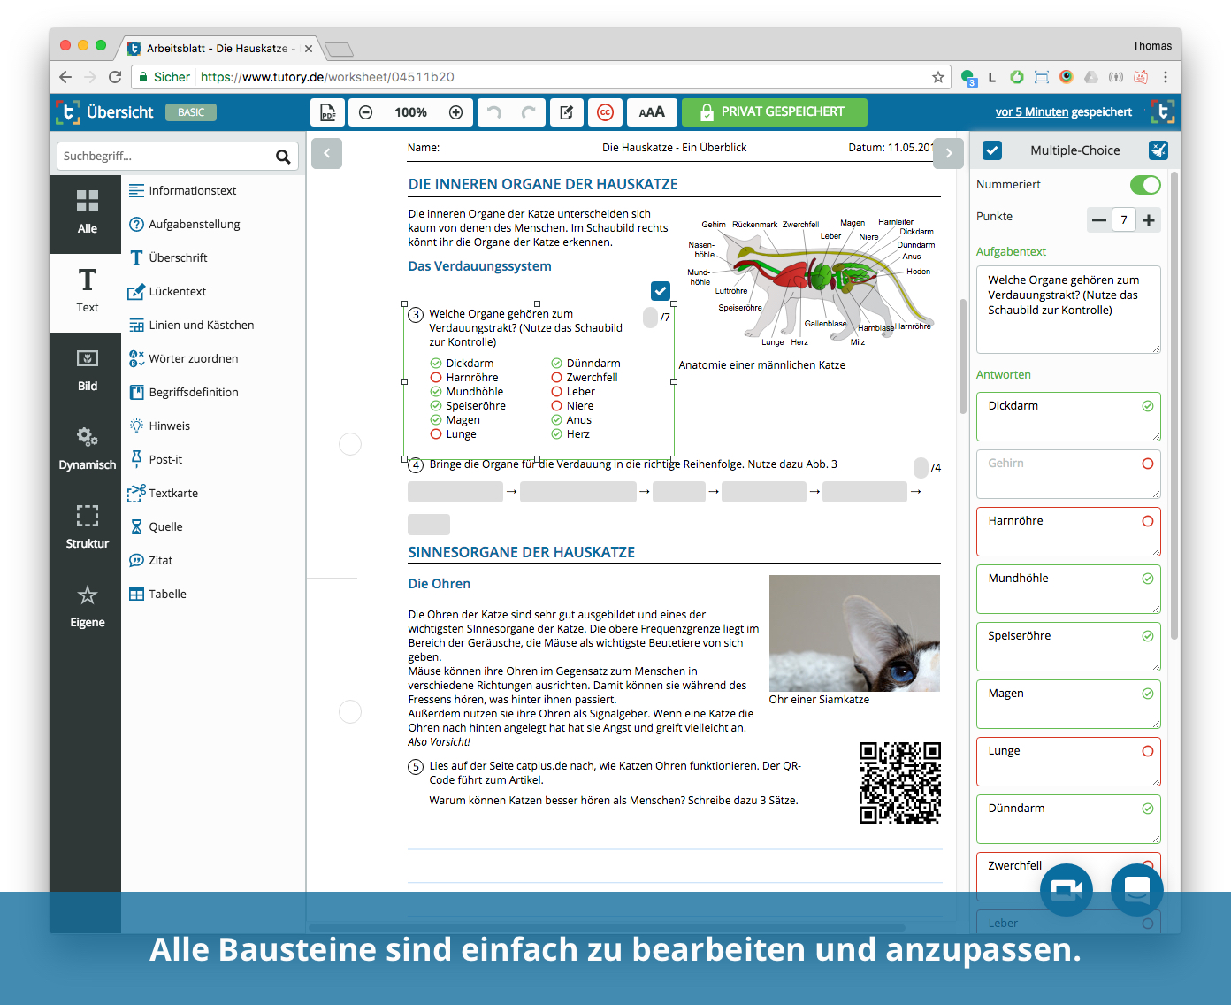Viewport: 1231px width, 1005px height.
Task: Choose the Tabelle building block
Action: (x=157, y=594)
